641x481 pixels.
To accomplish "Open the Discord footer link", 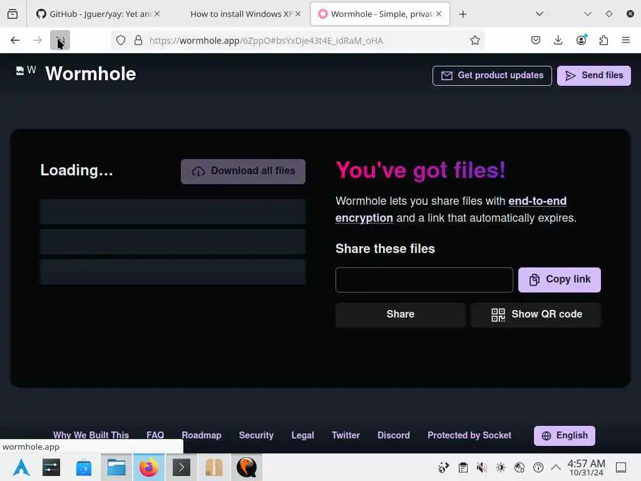I will pyautogui.click(x=394, y=435).
